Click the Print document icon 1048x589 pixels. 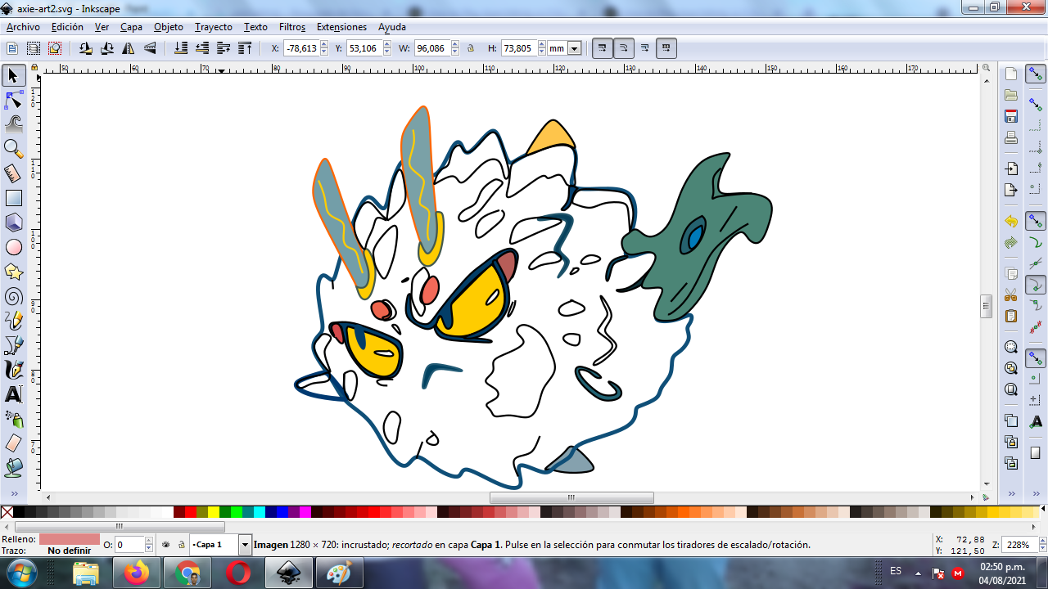1011,137
